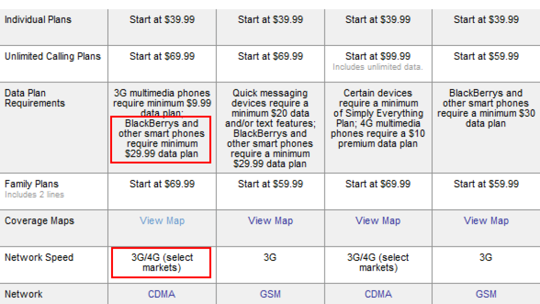540x304 pixels.
Task: Click the red-boxed 3G/4G select markets cell
Action: (162, 263)
